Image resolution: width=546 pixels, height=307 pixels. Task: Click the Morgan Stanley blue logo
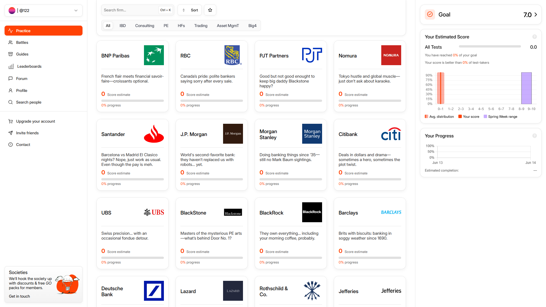pyautogui.click(x=312, y=134)
